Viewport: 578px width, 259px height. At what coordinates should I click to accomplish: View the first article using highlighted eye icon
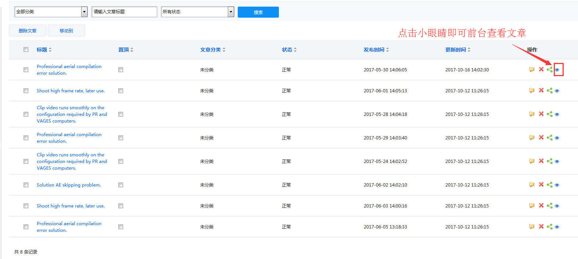click(557, 70)
